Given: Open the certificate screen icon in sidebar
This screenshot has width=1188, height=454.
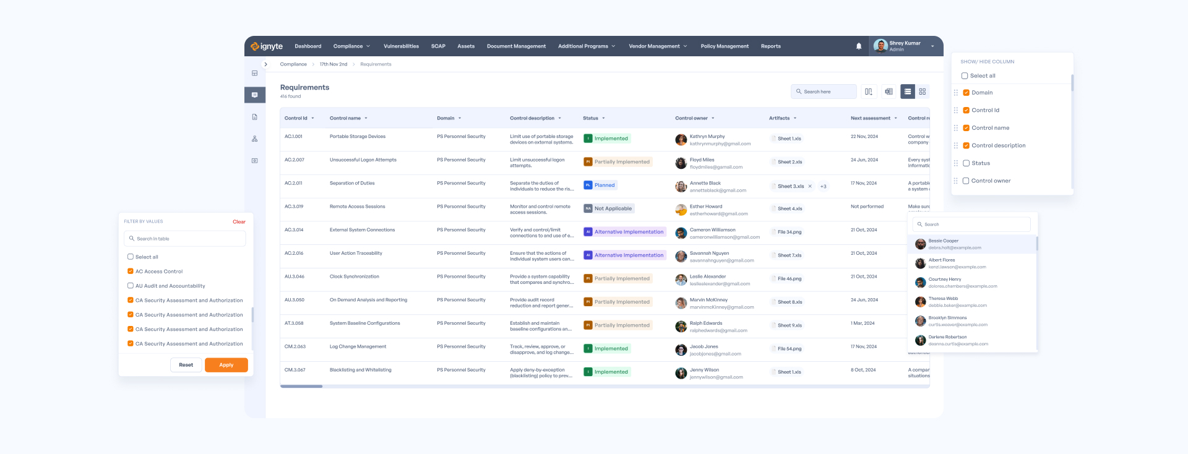Looking at the screenshot, I should [x=254, y=161].
